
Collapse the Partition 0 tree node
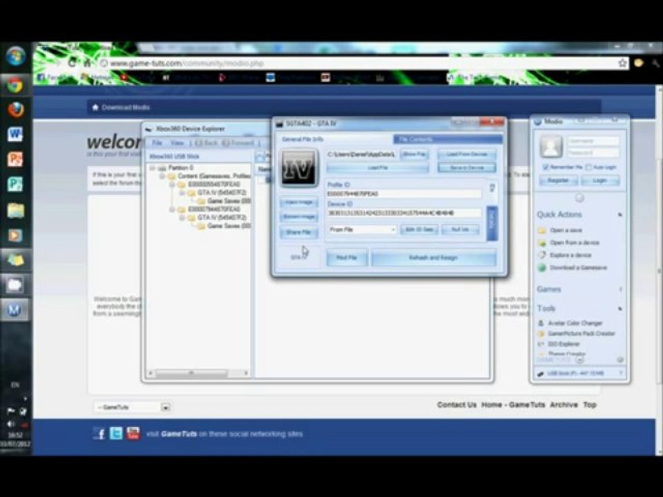click(153, 168)
